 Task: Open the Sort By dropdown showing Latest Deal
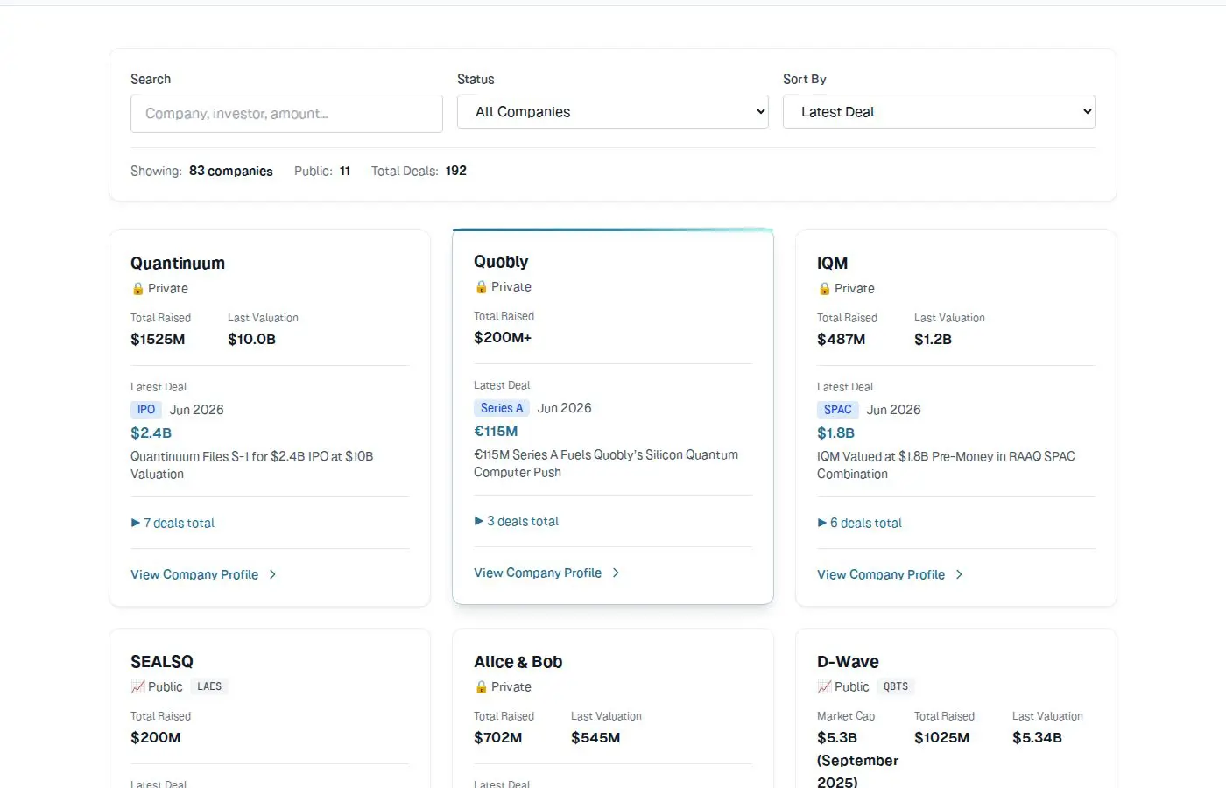pos(939,112)
